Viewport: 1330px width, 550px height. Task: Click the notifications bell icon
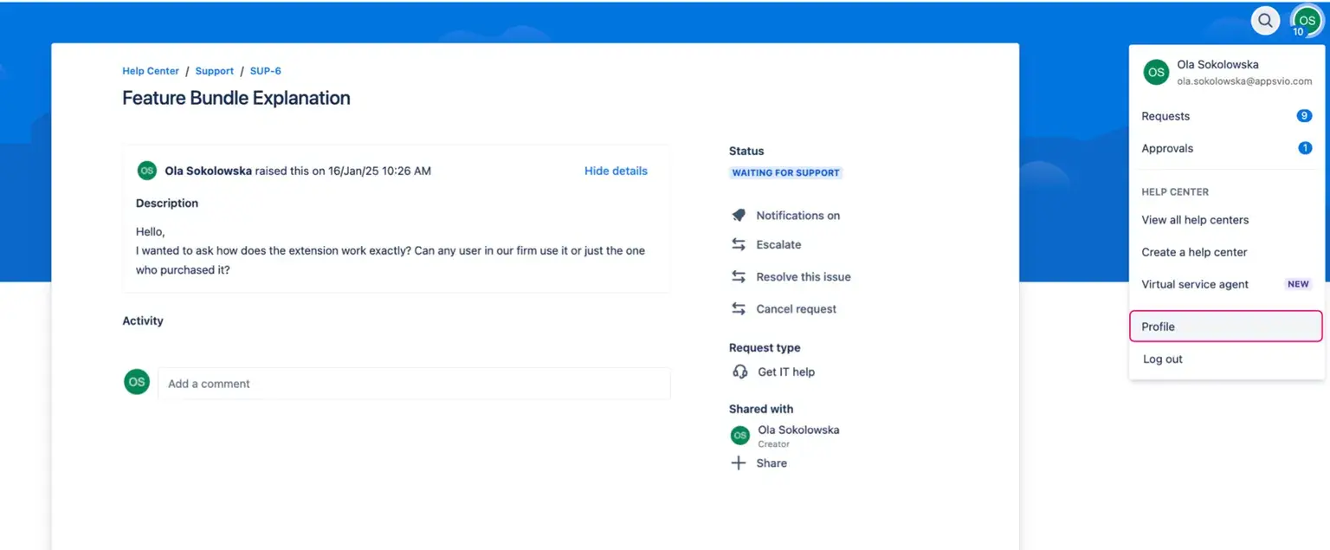[739, 216]
